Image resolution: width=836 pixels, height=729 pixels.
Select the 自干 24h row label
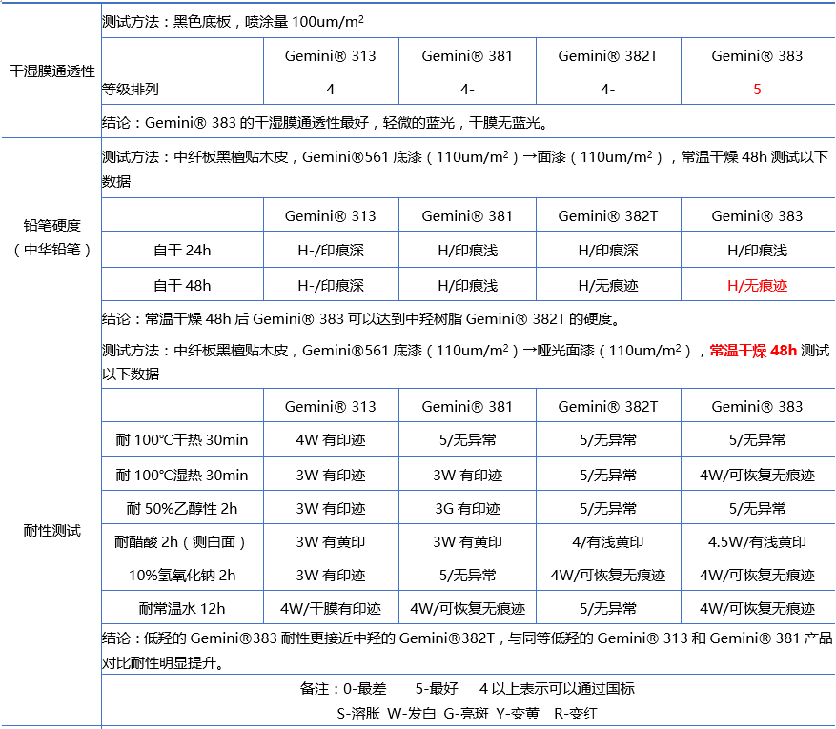click(x=182, y=250)
